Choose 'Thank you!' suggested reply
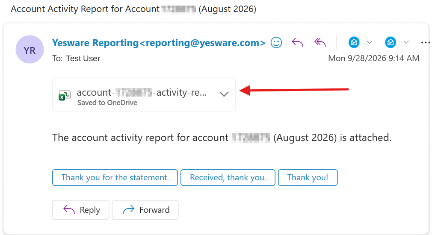 tap(308, 177)
